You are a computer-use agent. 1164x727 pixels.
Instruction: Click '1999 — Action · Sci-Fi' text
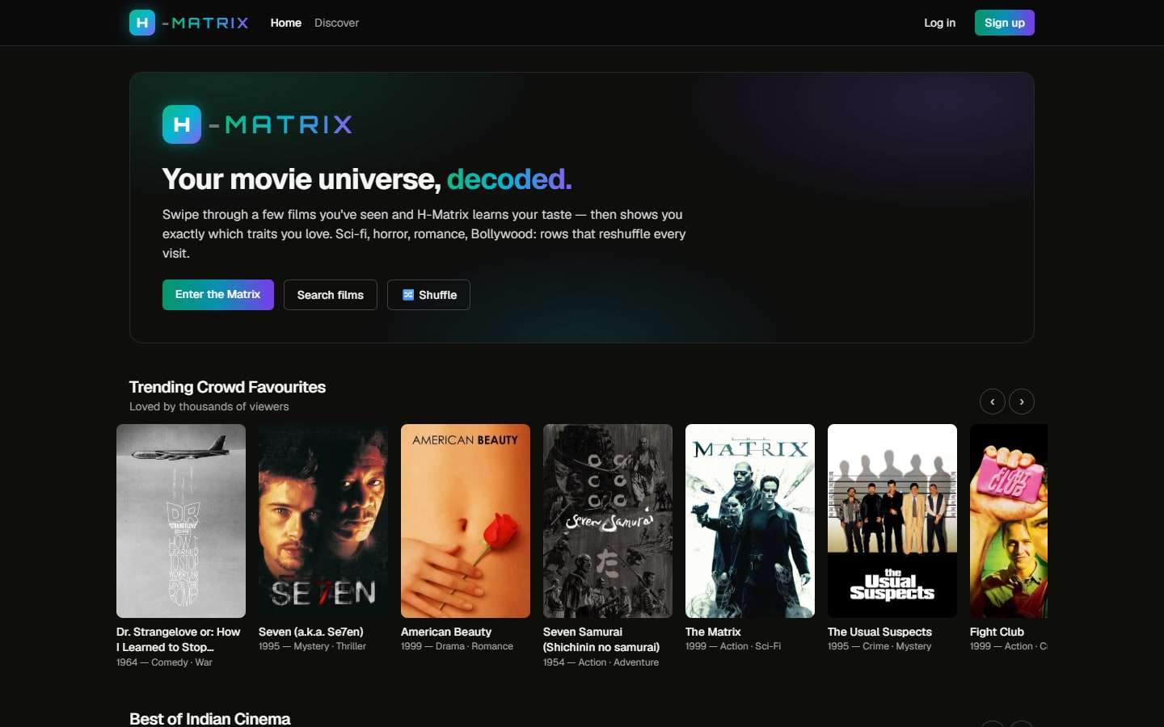(x=733, y=646)
